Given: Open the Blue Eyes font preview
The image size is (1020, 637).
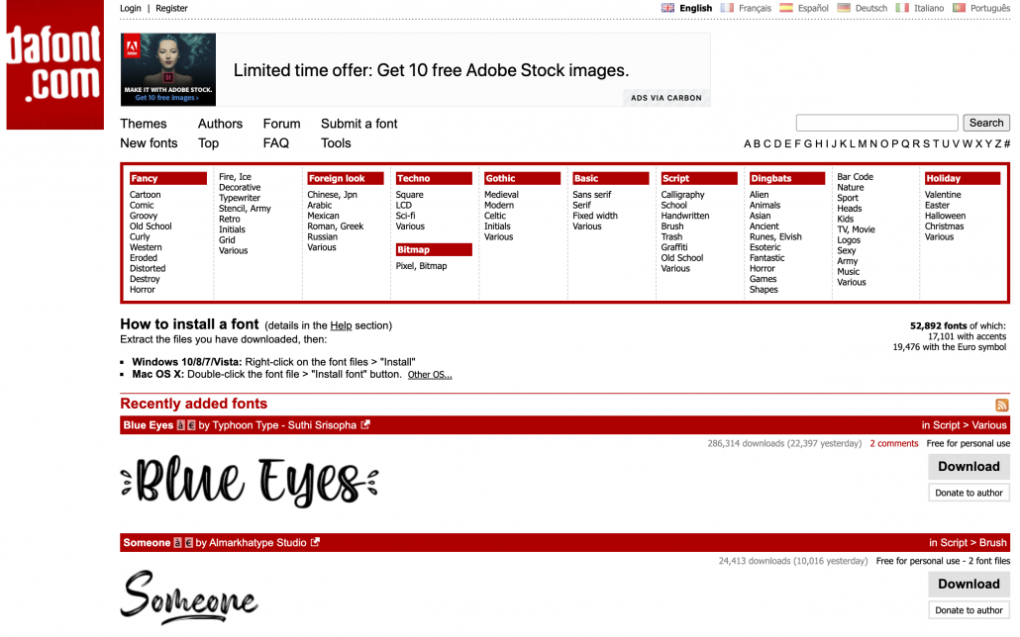Looking at the screenshot, I should 250,481.
